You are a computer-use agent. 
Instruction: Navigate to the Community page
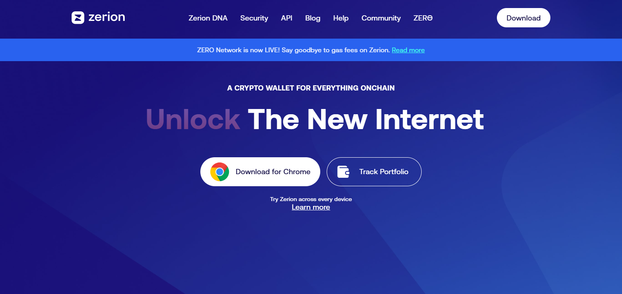click(381, 18)
